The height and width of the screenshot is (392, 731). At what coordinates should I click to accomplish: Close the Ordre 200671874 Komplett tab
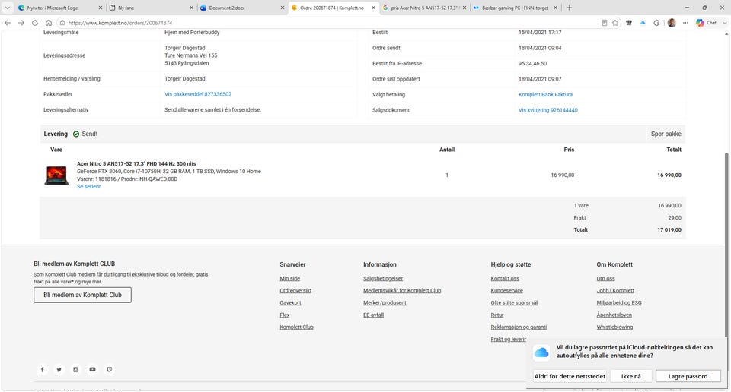tap(373, 8)
